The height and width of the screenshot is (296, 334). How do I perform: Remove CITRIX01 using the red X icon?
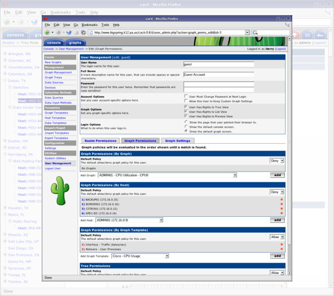point(282,208)
